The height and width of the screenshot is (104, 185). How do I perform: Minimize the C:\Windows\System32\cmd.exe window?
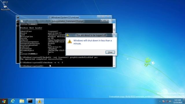click(x=99, y=17)
